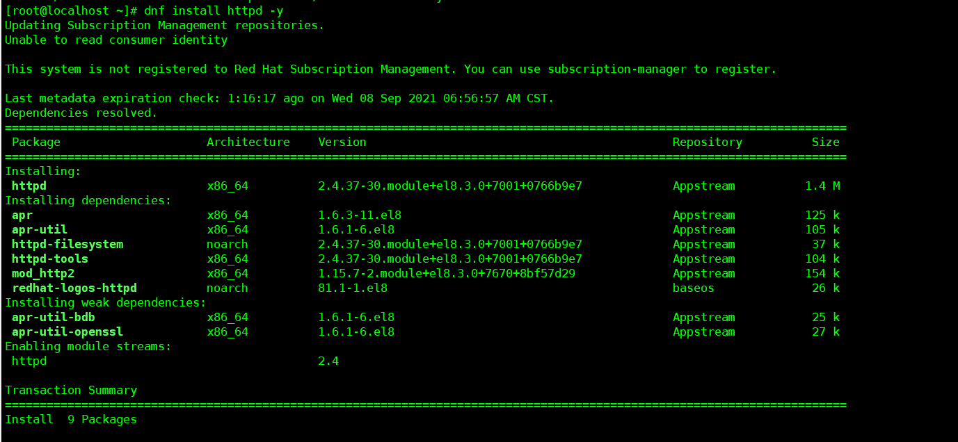Click the '104 k' size value
Image resolution: width=958 pixels, height=442 pixels.
pyautogui.click(x=822, y=259)
